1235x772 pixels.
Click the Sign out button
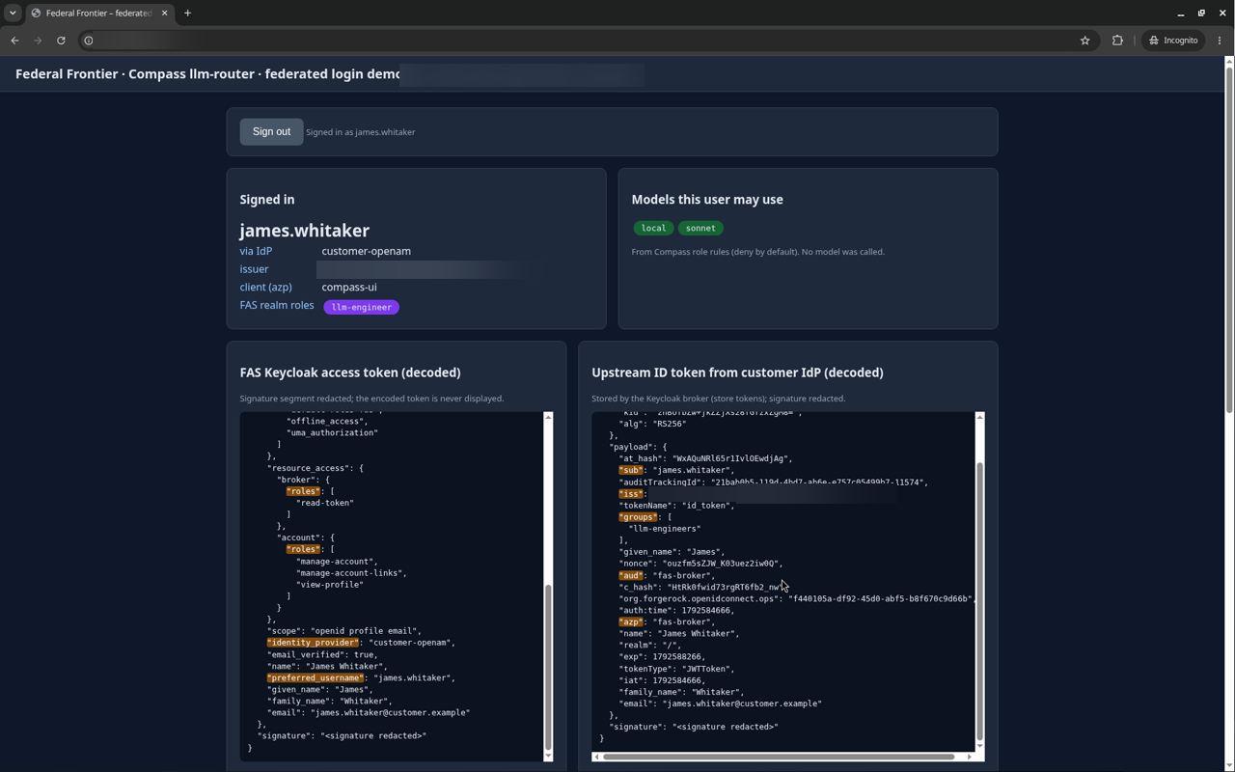click(271, 131)
